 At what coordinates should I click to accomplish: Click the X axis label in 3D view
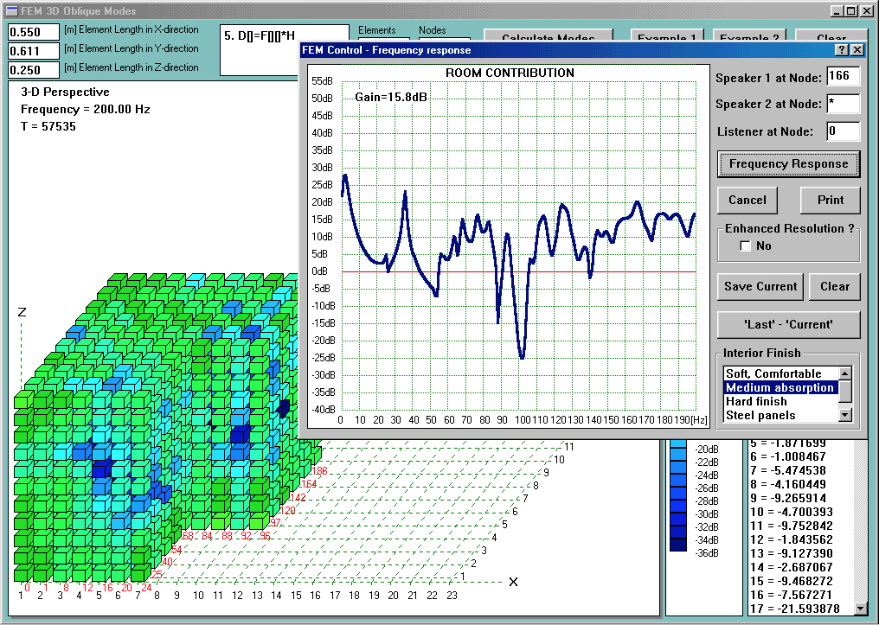pyautogui.click(x=513, y=583)
